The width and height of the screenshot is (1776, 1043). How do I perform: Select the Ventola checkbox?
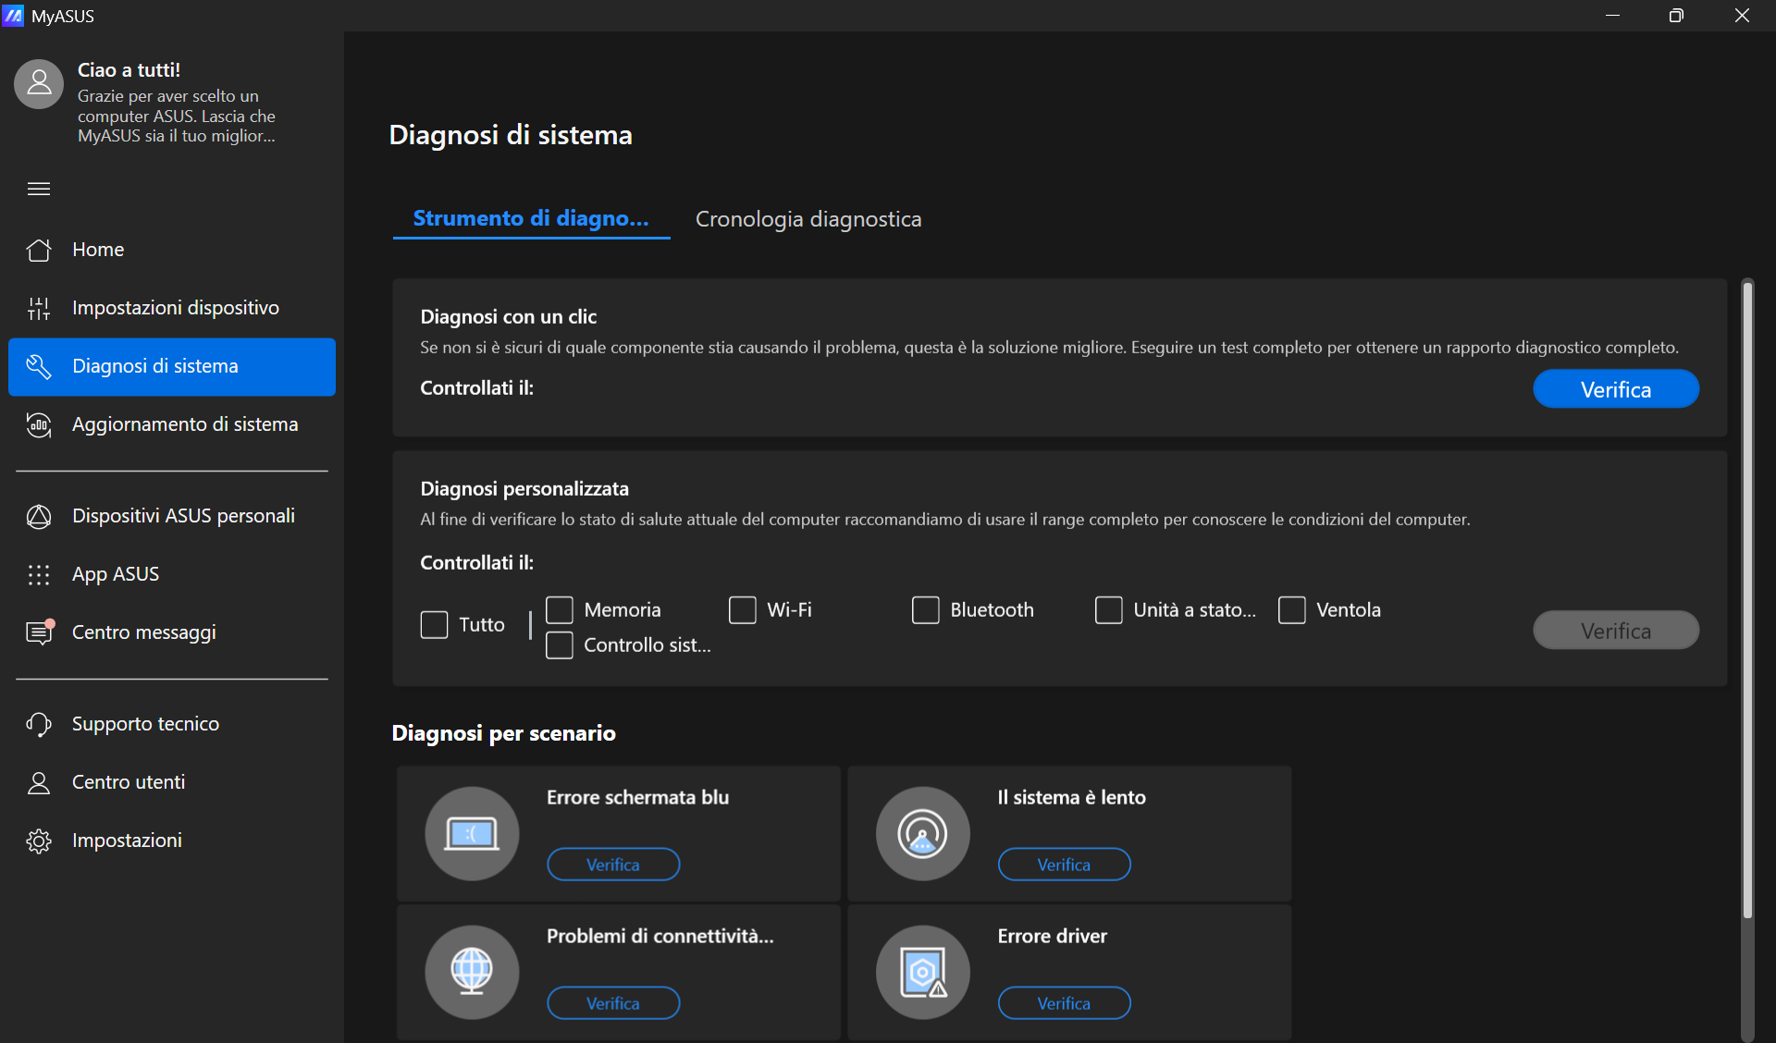[1292, 610]
